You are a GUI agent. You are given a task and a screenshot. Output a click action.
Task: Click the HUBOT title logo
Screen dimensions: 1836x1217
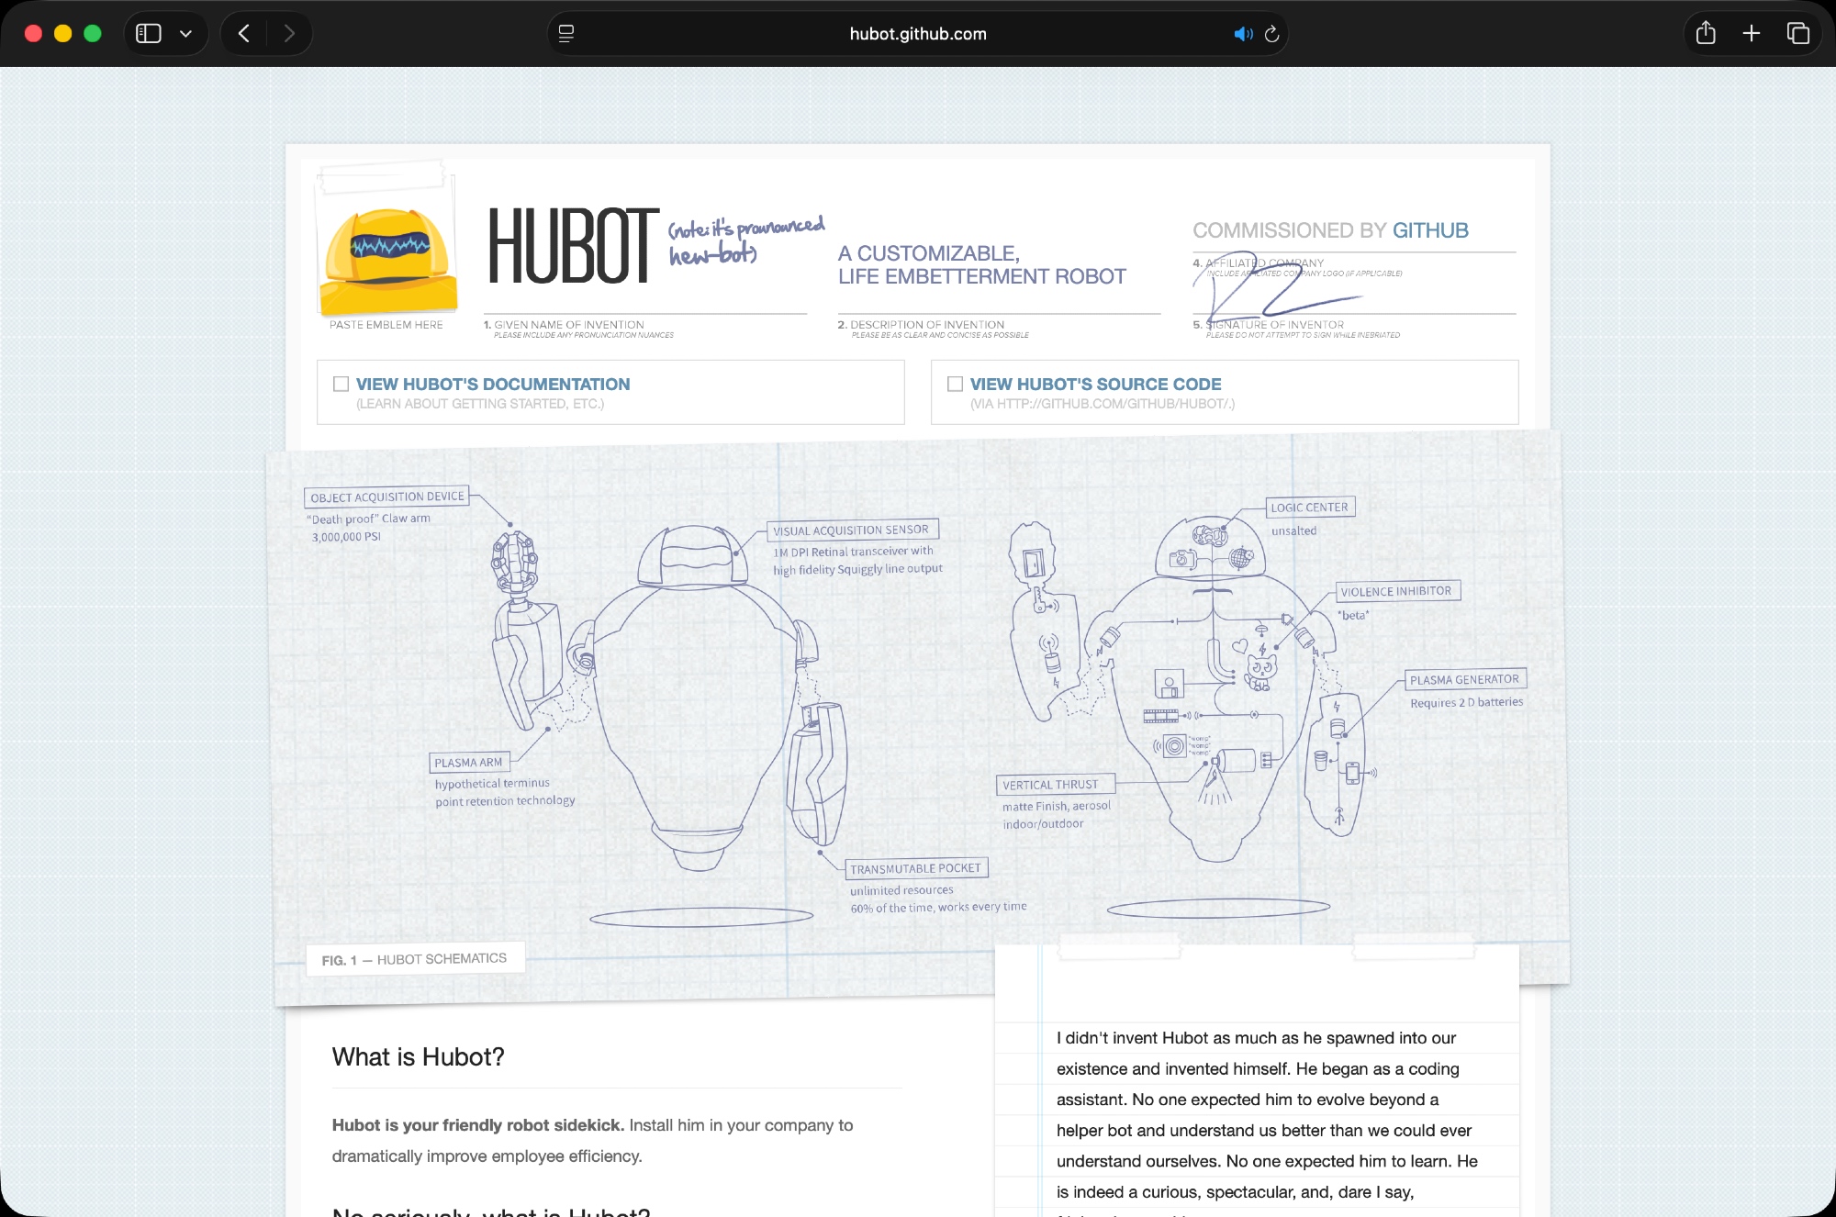[x=573, y=246]
